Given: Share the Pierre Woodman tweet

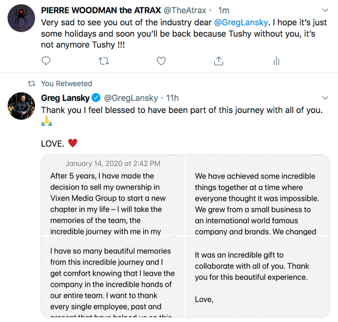Looking at the screenshot, I should pyautogui.click(x=219, y=61).
